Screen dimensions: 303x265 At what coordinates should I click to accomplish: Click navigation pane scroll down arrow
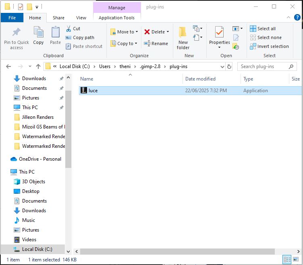(x=68, y=252)
